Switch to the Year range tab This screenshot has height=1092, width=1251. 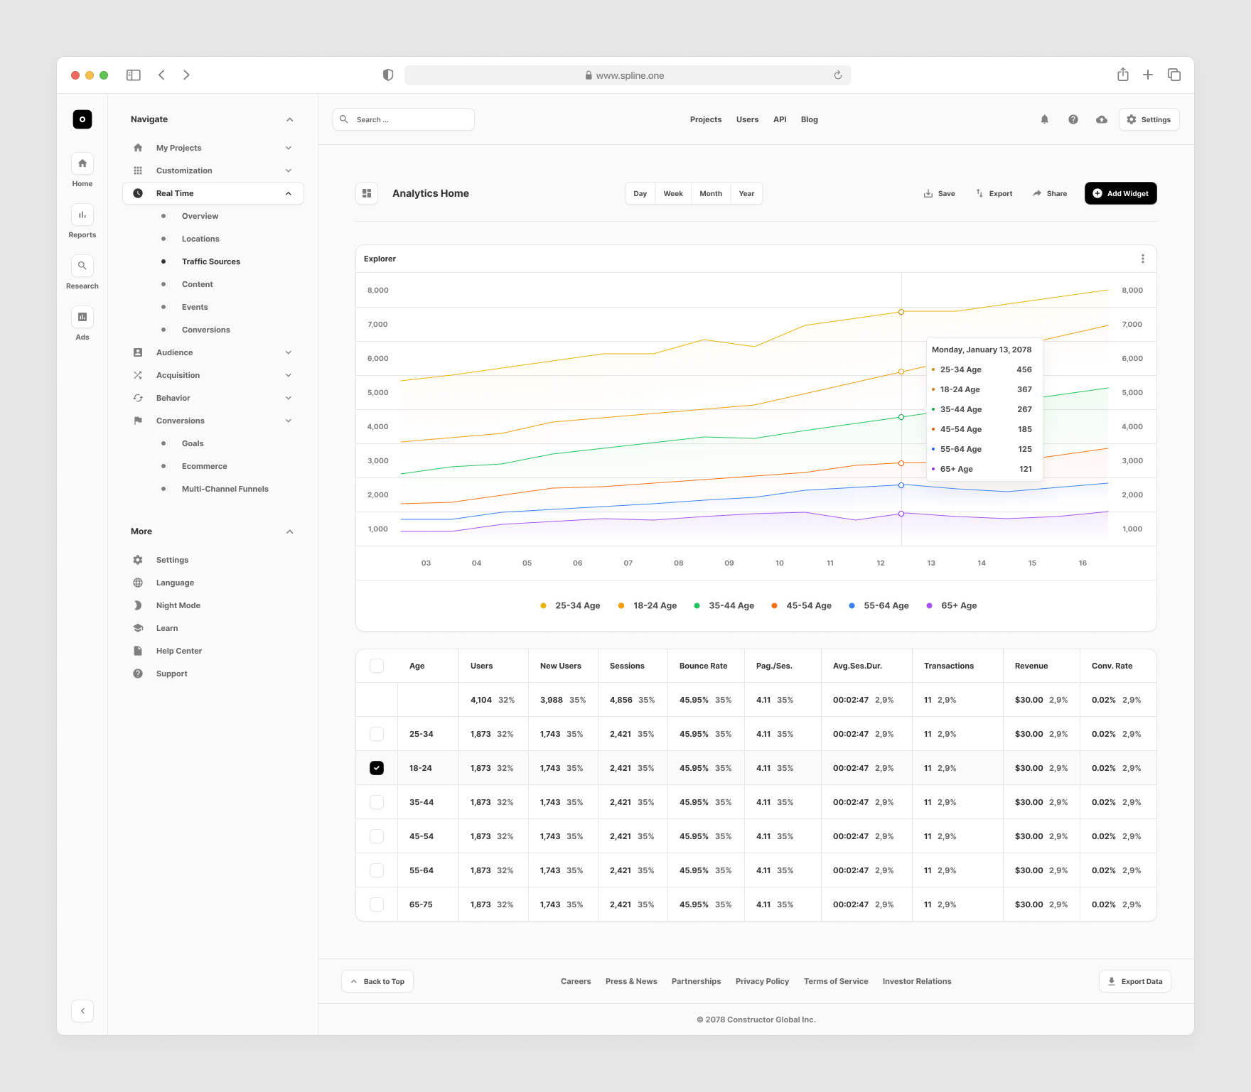point(746,193)
